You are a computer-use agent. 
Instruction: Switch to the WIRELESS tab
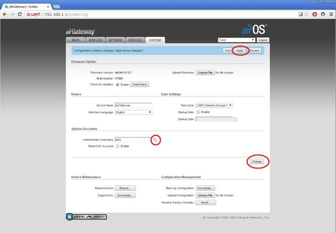point(96,40)
